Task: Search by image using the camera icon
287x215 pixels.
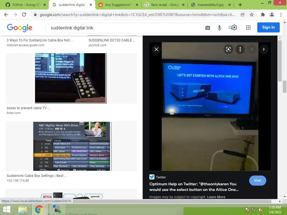Action: (208, 28)
